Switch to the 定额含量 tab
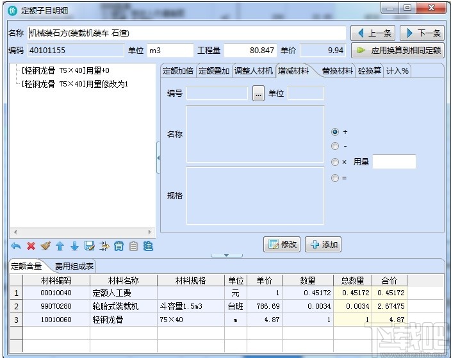Screen dimensions: 451x358 [x=26, y=266]
